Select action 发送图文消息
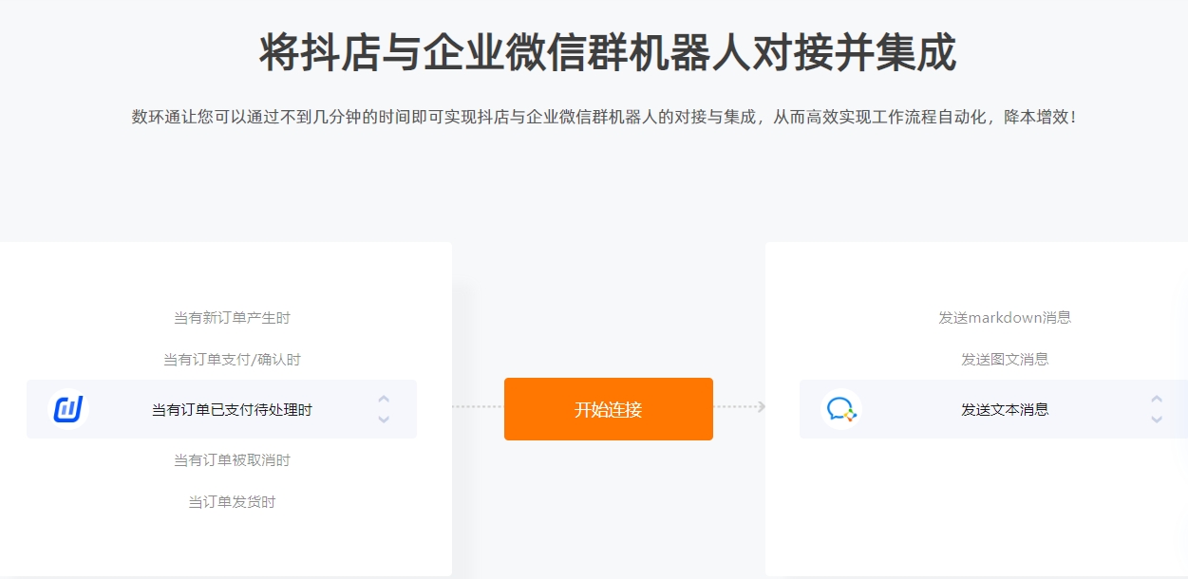 pos(1005,360)
